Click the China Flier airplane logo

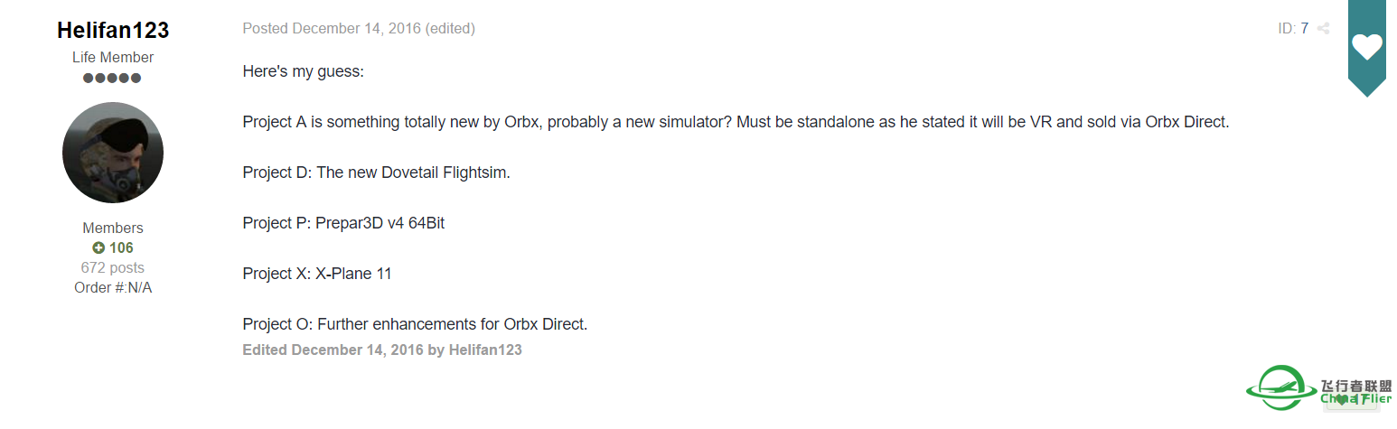coord(1280,387)
